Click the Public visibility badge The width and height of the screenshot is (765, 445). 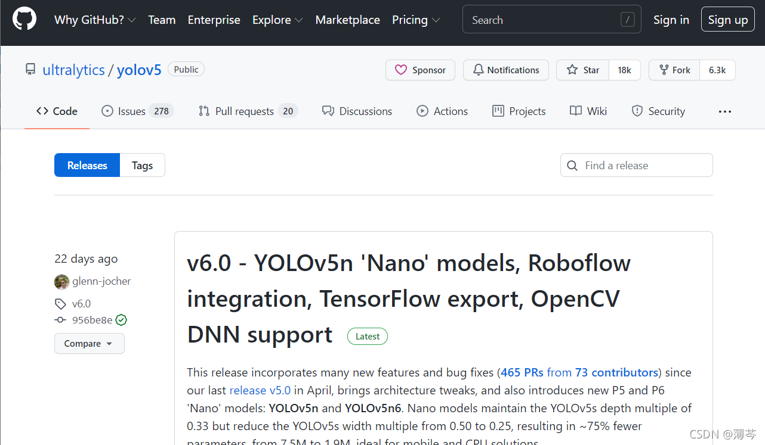tap(186, 69)
